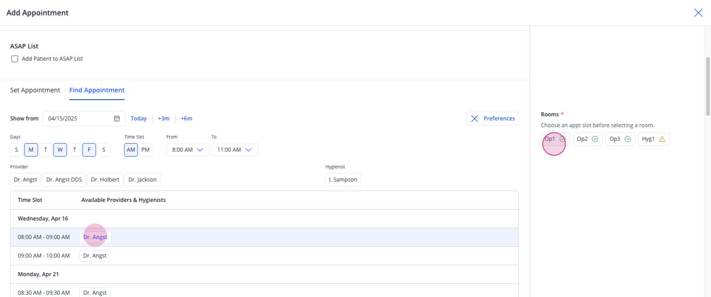Image resolution: width=711 pixels, height=297 pixels.
Task: Toggle Sunday day filter
Action: coord(16,150)
